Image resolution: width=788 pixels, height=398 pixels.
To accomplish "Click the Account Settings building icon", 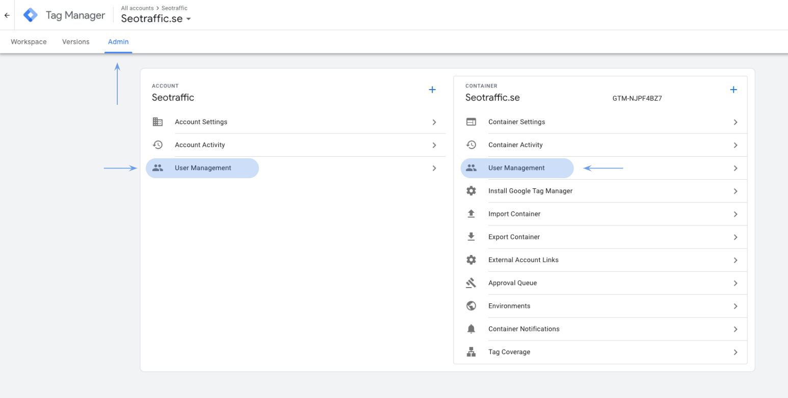I will click(157, 122).
